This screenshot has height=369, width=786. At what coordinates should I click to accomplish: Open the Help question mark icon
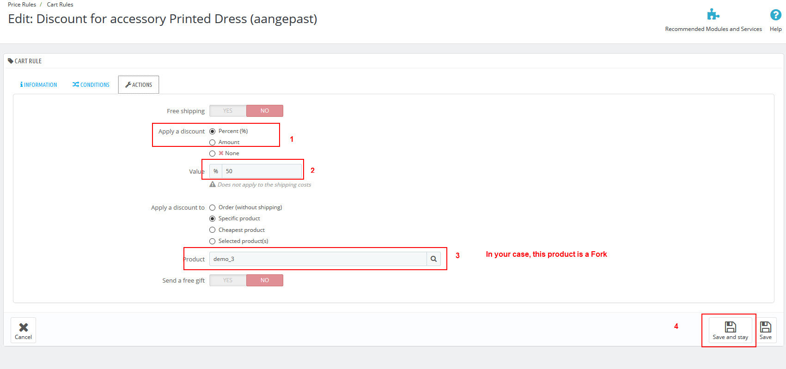(x=775, y=15)
